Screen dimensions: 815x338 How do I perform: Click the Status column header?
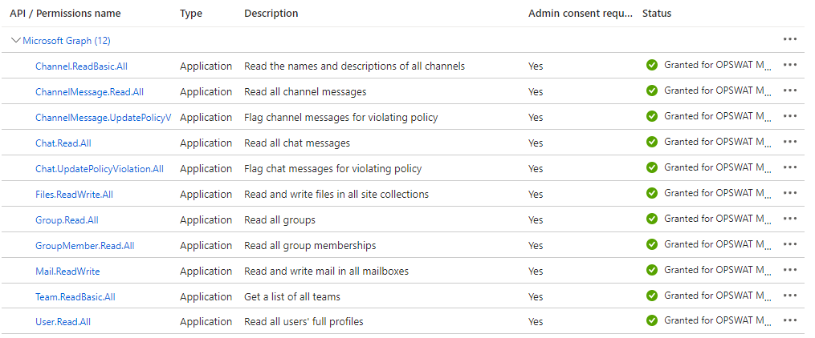(x=657, y=14)
